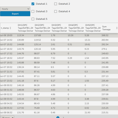Click the DH5/OPC Tonnage column header
Screen dimensions: 118x118
tap(93, 28)
